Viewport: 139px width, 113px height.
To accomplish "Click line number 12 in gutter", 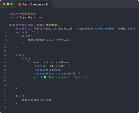I will tap(5, 55).
